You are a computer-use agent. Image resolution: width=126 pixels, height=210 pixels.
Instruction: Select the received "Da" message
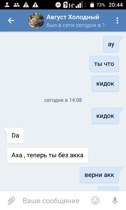[15, 135]
